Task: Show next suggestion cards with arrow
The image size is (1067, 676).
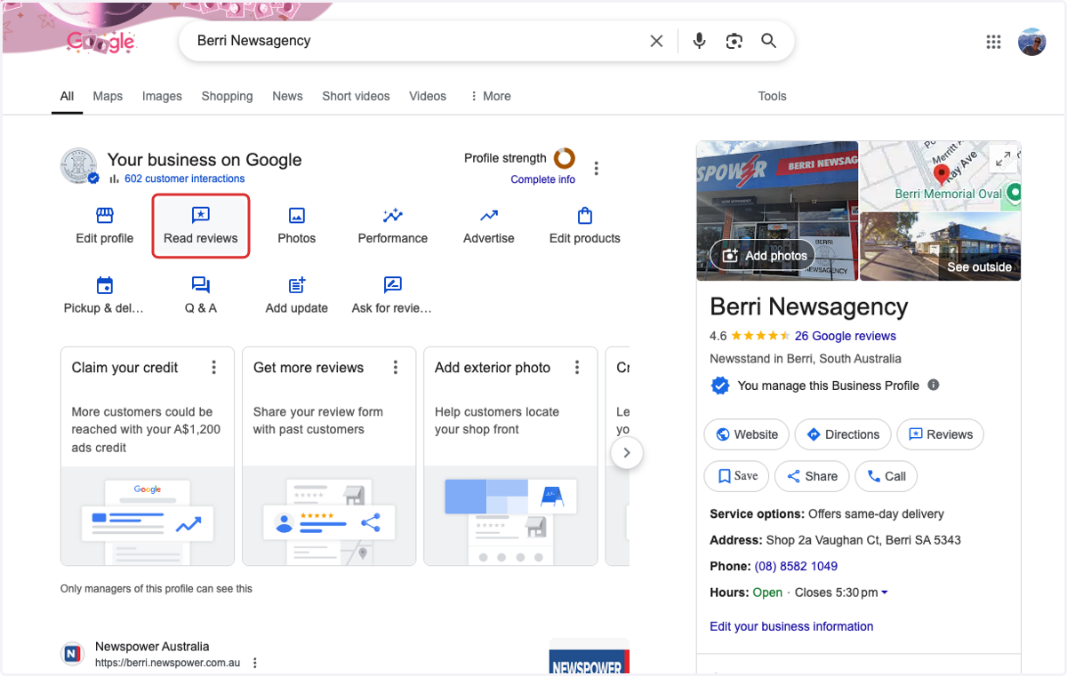Action: click(627, 452)
